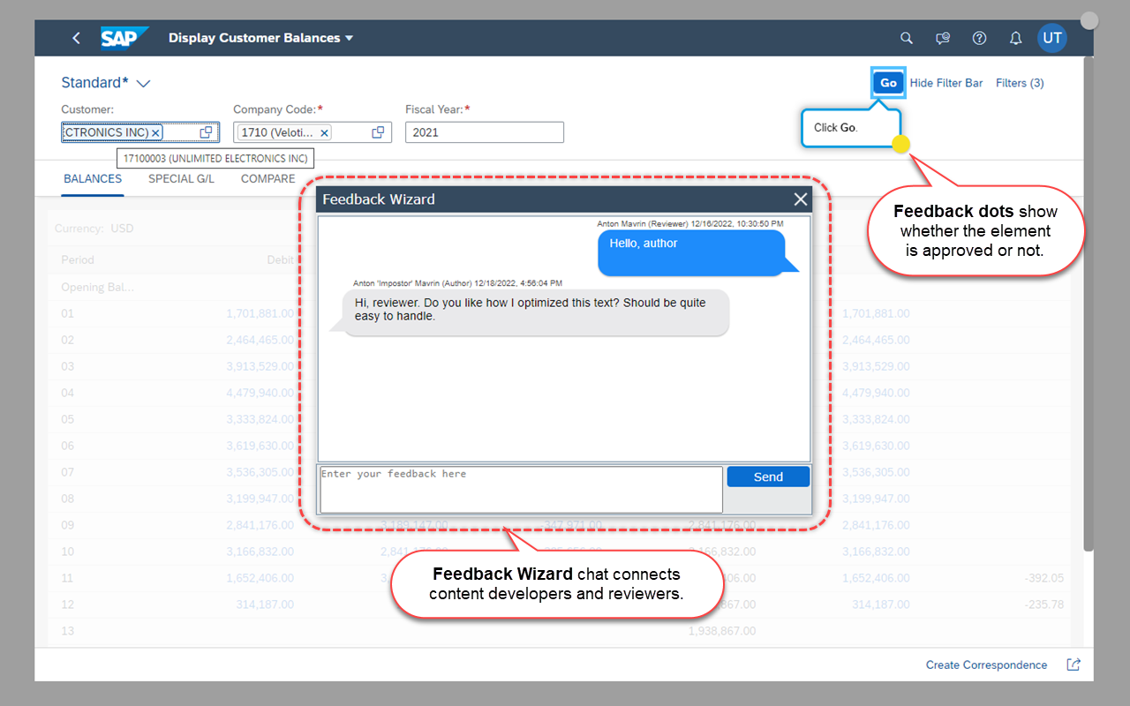Open Create Correspondence
Screen dimensions: 1130x706
[986, 665]
